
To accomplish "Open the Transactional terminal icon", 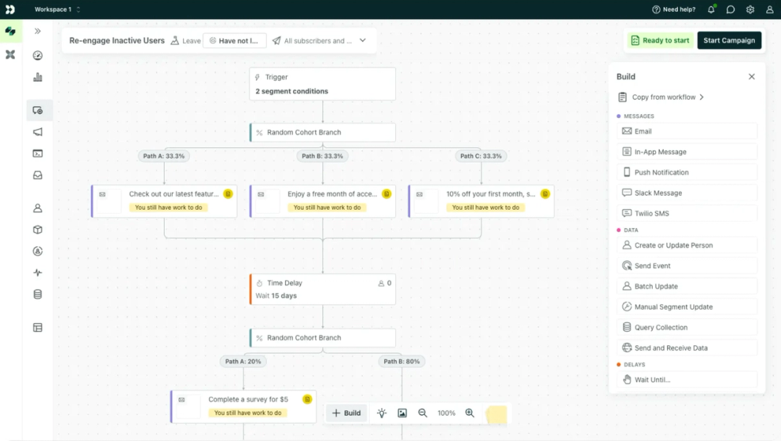I will pos(38,154).
